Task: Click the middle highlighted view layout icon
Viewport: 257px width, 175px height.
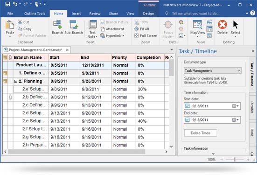Action: tap(209, 29)
